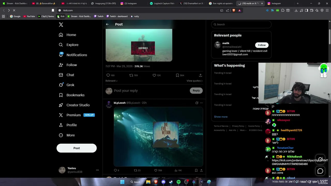
Task: Switch to DramaAlert on X browser tab
Action: (x=192, y=3)
